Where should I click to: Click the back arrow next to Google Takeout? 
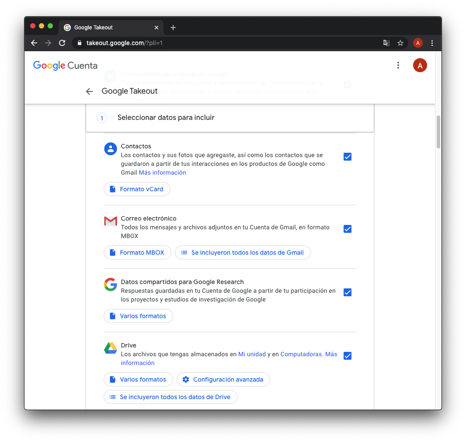[90, 91]
